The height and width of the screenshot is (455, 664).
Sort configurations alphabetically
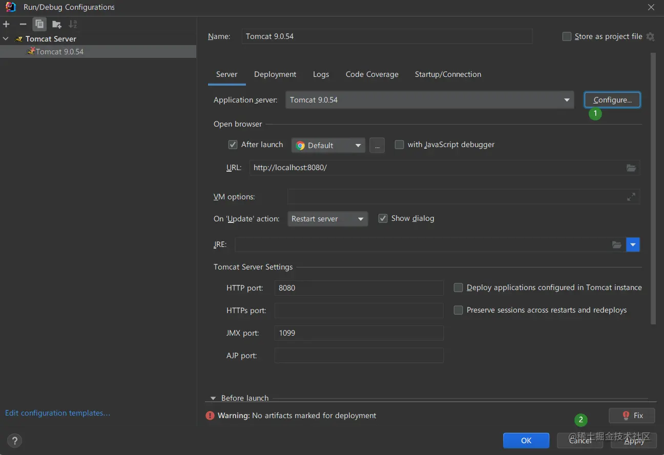(x=73, y=24)
